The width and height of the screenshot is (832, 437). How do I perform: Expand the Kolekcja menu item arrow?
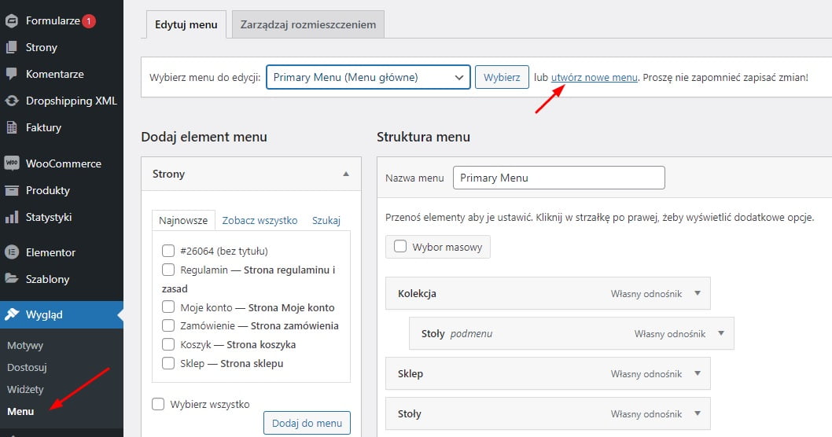click(x=698, y=293)
